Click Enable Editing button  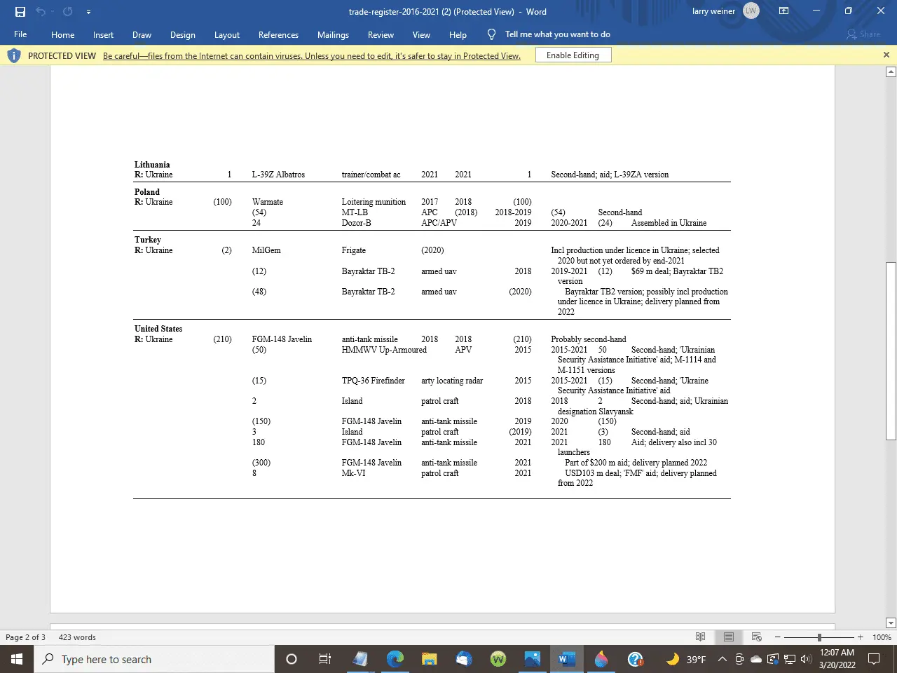573,55
